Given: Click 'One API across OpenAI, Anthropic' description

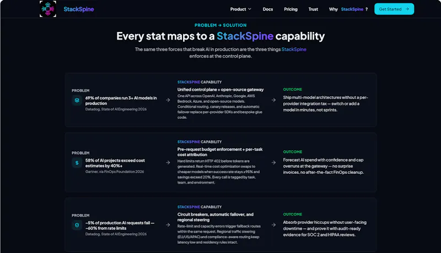Looking at the screenshot, I should pyautogui.click(x=219, y=107).
